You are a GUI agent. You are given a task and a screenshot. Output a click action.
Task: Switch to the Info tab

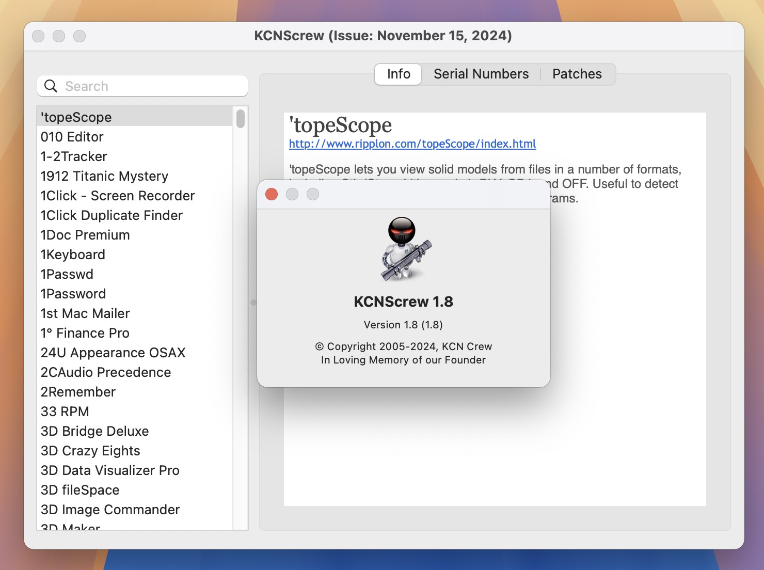399,74
